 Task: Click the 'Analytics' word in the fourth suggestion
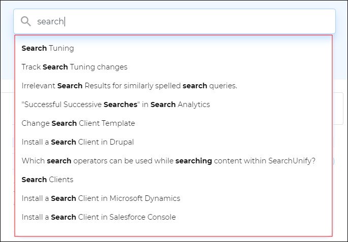(x=194, y=105)
